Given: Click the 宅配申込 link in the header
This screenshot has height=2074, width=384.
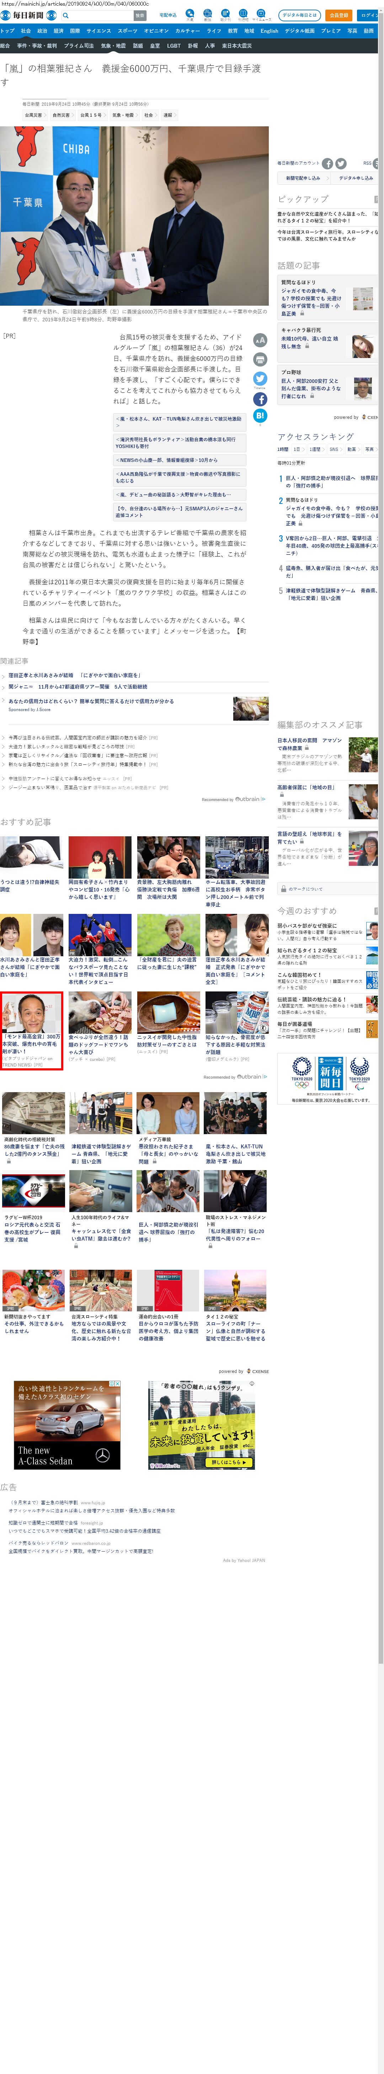Looking at the screenshot, I should pos(167,15).
